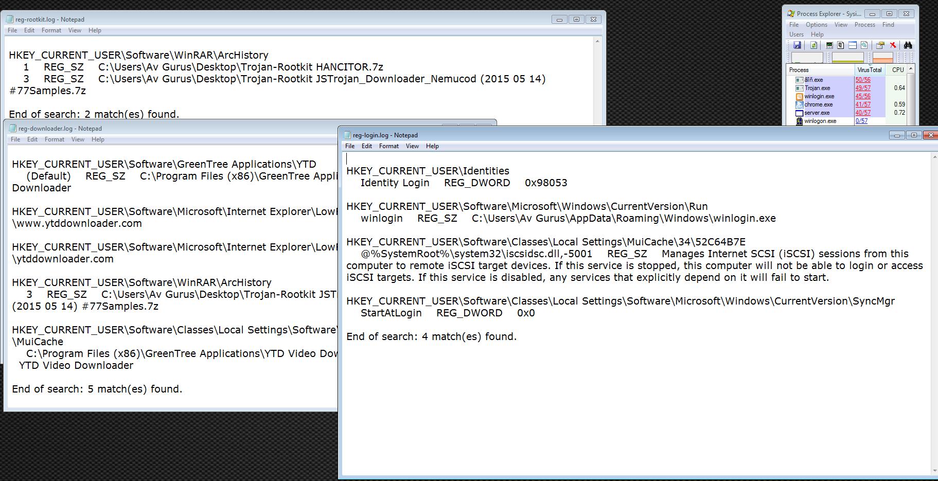Click the scroll-down arrow in reg-login.log window
This screenshot has width=938, height=481.
(x=934, y=471)
